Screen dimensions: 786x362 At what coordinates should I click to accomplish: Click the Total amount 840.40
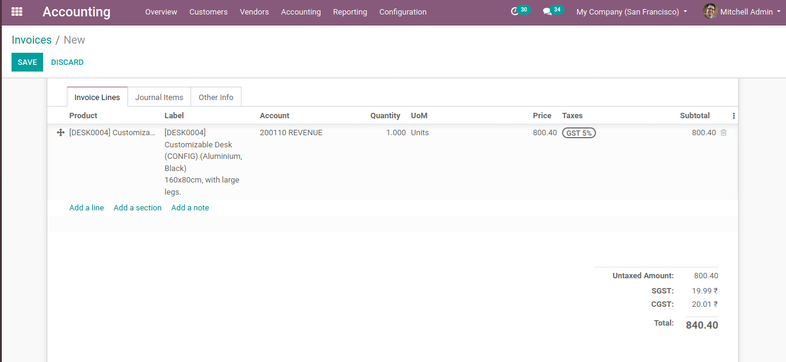(702, 326)
